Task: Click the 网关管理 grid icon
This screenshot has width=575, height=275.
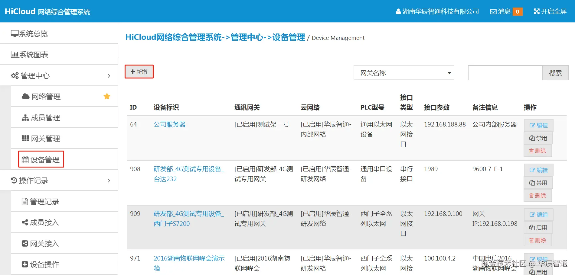Action: (x=26, y=138)
